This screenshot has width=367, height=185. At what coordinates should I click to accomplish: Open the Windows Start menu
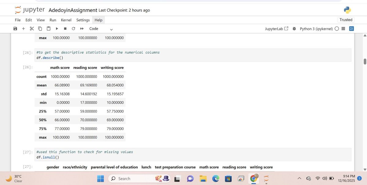100,179
